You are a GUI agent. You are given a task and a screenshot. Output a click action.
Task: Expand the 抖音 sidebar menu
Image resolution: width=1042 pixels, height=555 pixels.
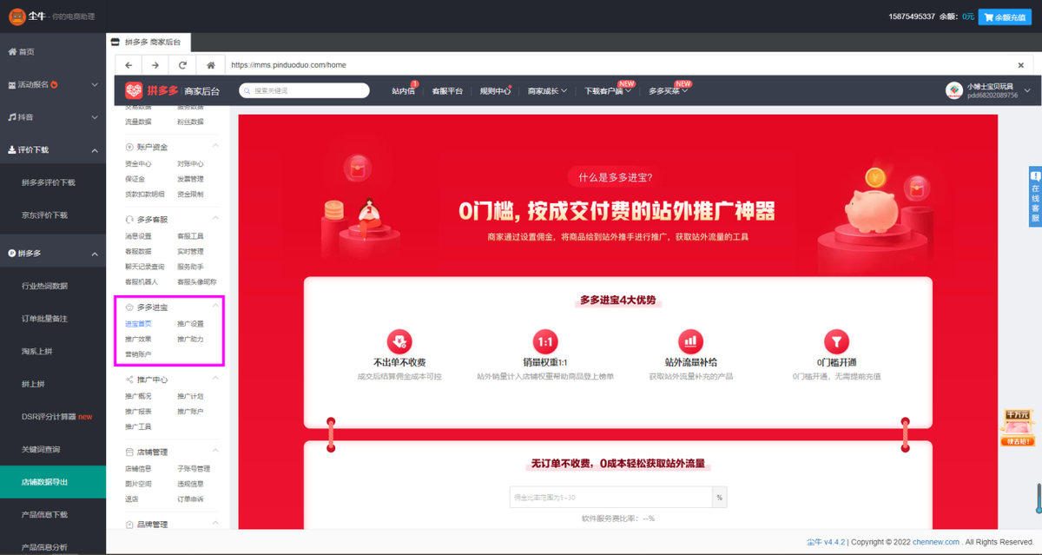95,116
